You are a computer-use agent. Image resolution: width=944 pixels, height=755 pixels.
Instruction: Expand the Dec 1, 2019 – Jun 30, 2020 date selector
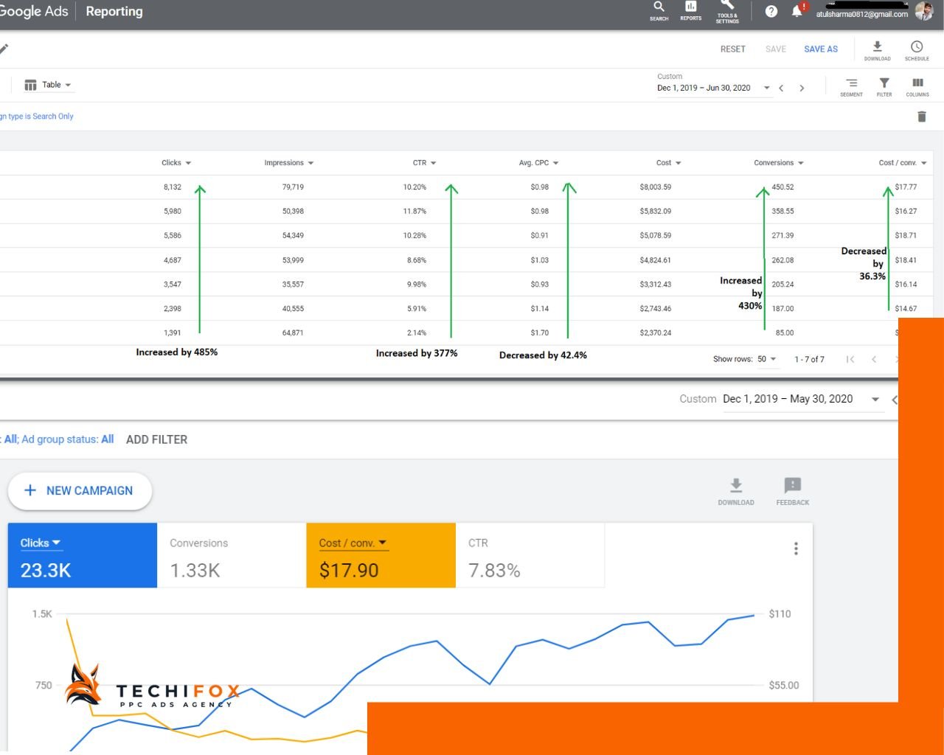[767, 88]
